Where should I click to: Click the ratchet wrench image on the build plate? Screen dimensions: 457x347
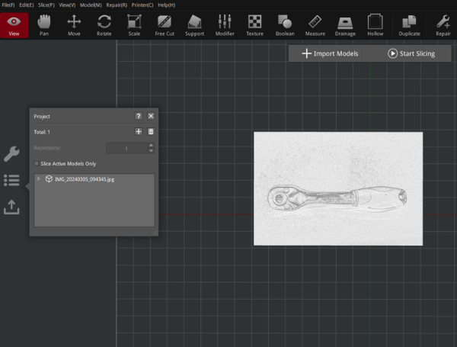(x=337, y=199)
